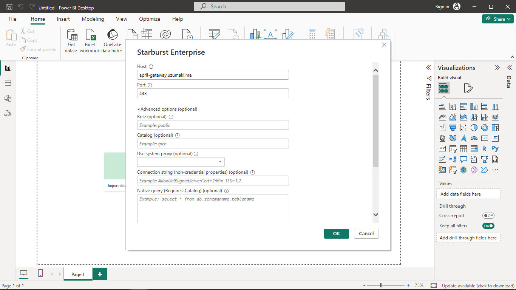
Task: Click OK to confirm Starburst connection
Action: pyautogui.click(x=336, y=234)
